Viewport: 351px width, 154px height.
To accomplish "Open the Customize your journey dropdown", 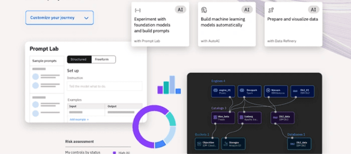I will point(60,18).
